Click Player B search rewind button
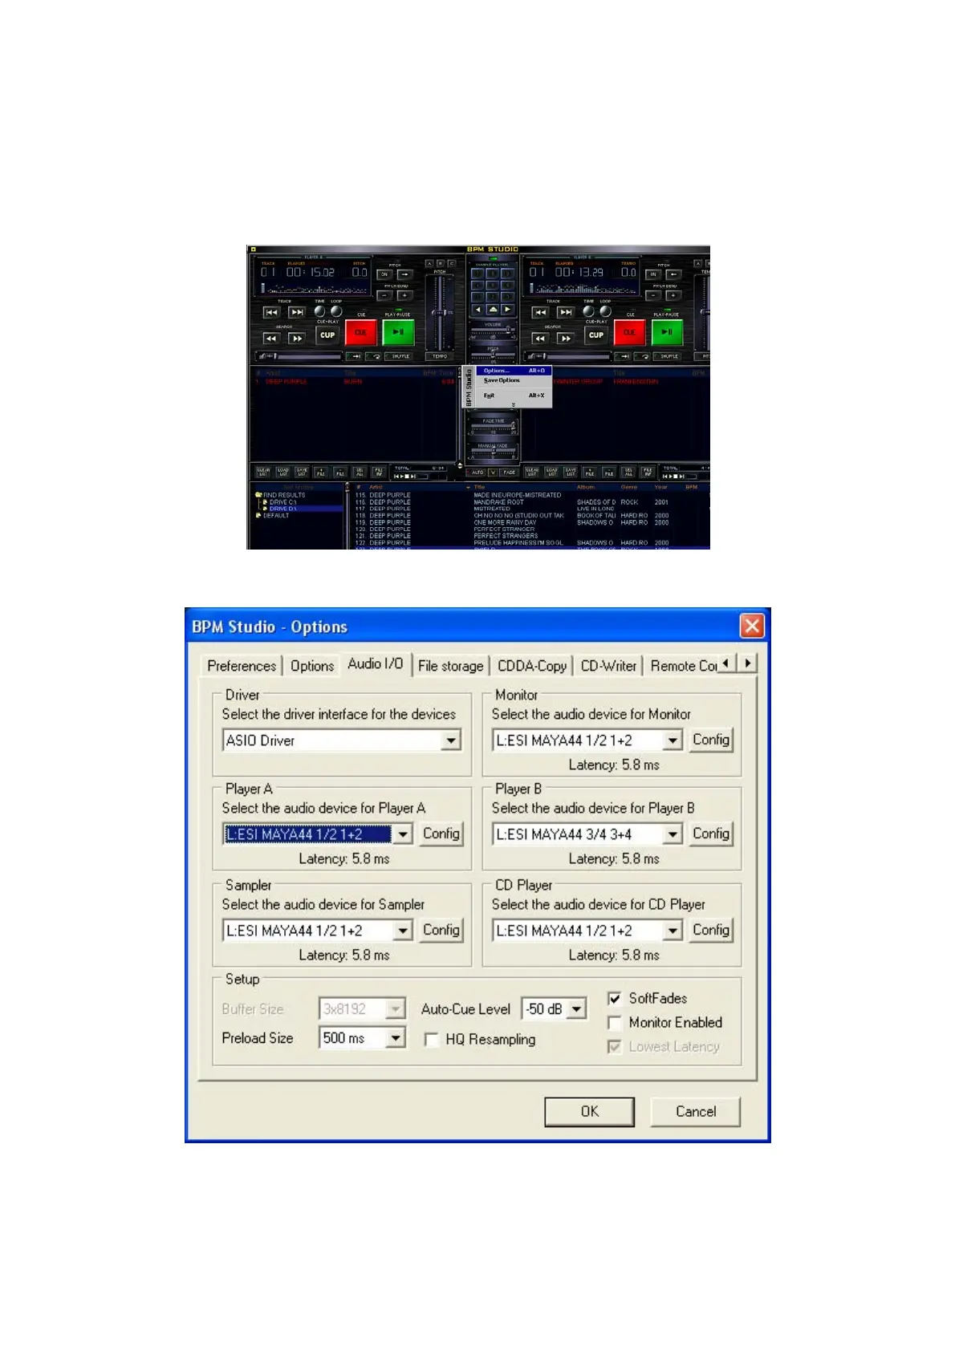The width and height of the screenshot is (955, 1351). tap(540, 339)
